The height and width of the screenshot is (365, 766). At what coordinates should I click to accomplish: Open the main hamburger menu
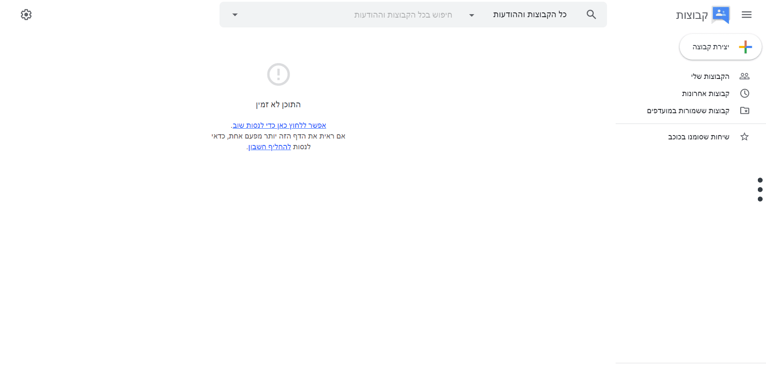tap(746, 15)
